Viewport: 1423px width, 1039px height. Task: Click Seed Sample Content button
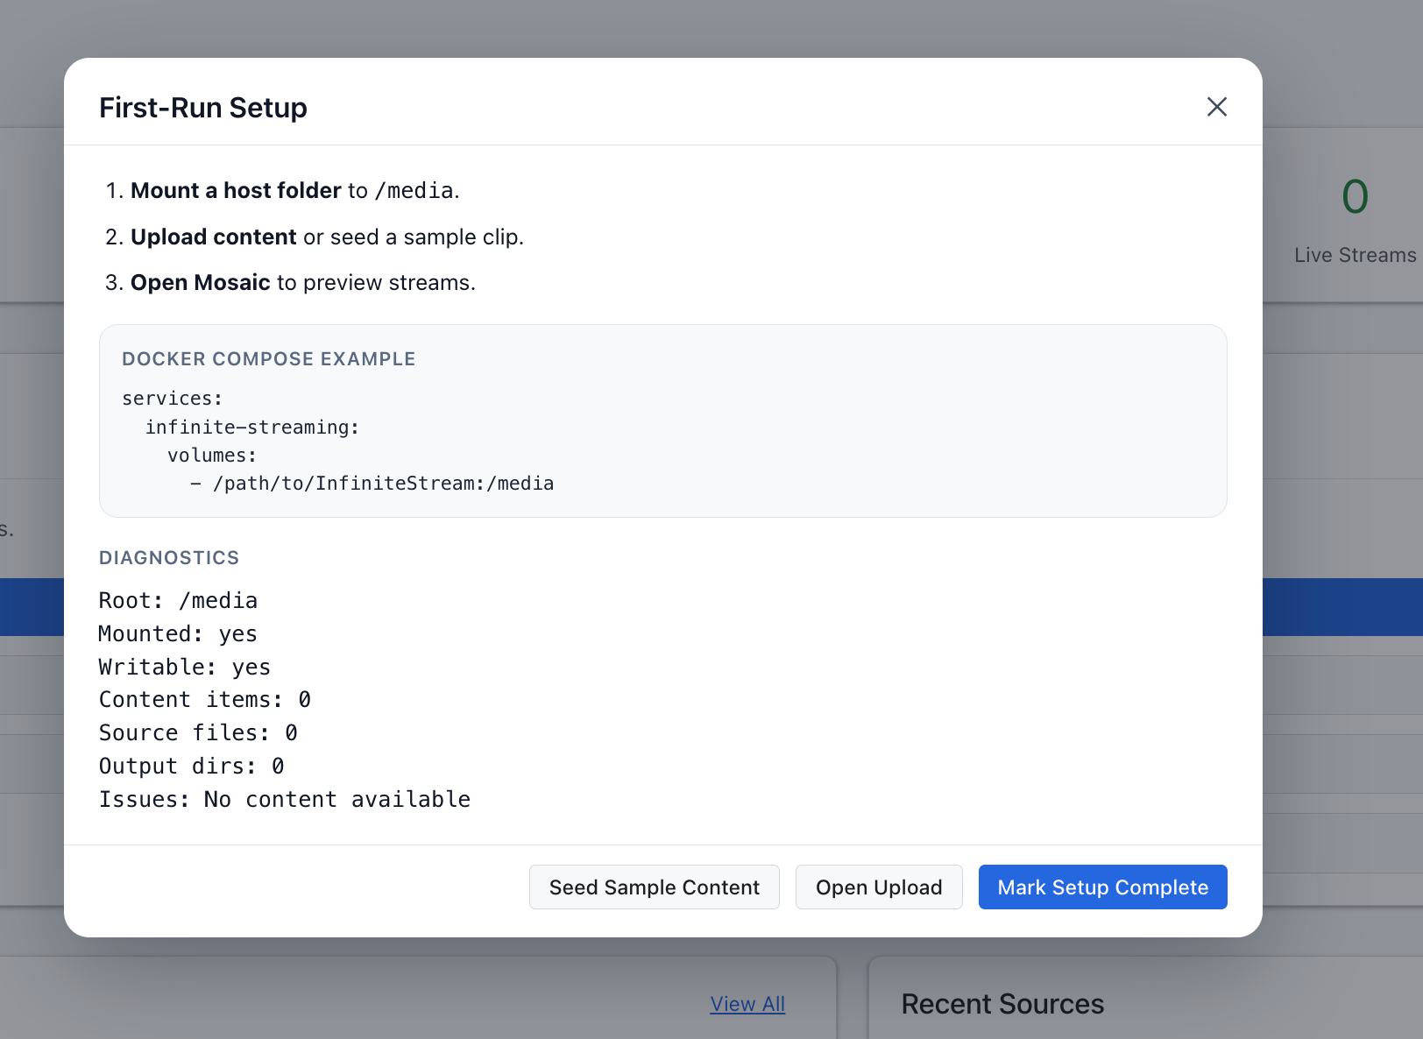click(x=655, y=887)
